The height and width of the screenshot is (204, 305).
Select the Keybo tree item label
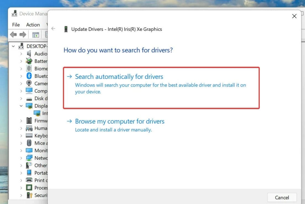(x=41, y=136)
